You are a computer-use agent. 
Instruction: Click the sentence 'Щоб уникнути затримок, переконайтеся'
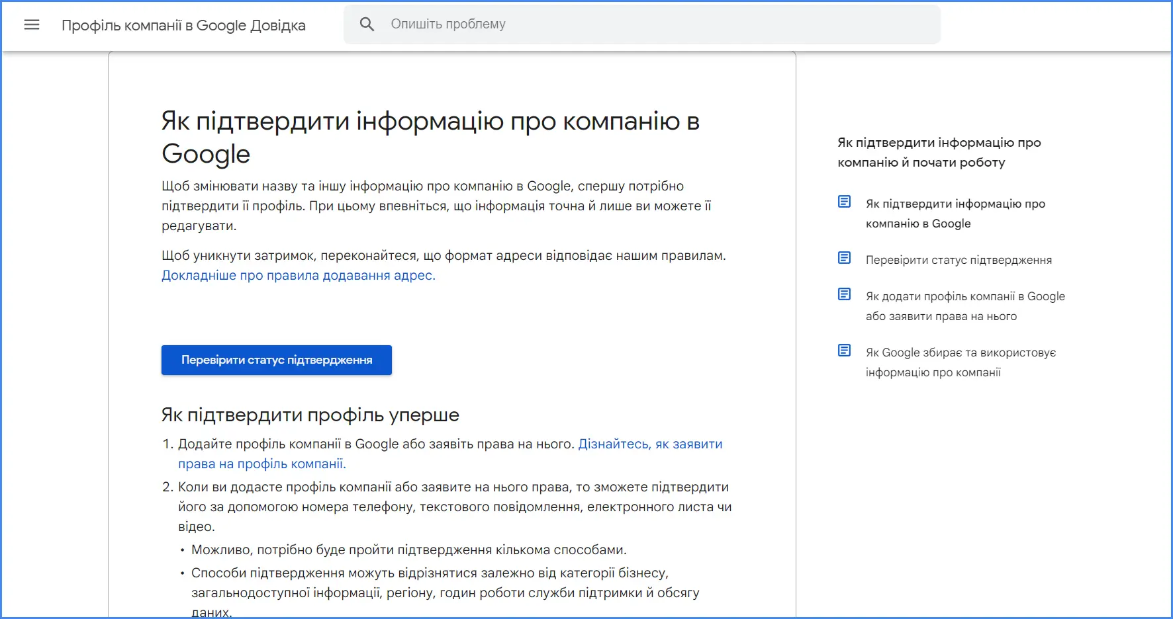(x=444, y=255)
